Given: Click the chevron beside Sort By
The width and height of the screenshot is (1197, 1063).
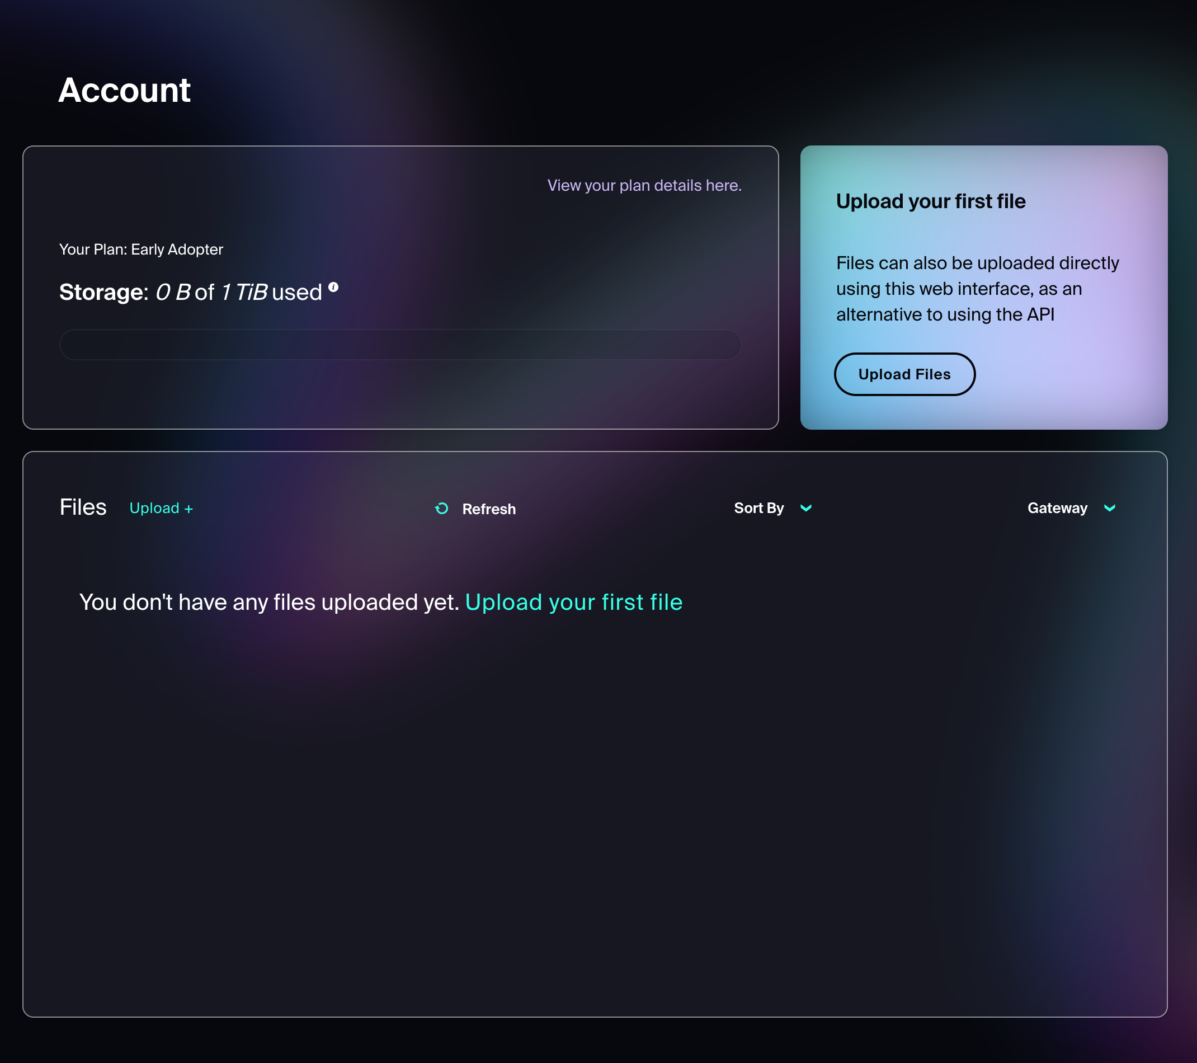Looking at the screenshot, I should pos(806,508).
